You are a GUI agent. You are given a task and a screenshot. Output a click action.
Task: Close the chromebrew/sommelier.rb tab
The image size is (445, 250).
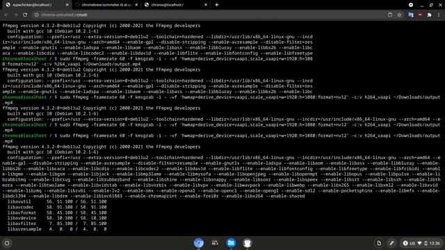[136, 5]
